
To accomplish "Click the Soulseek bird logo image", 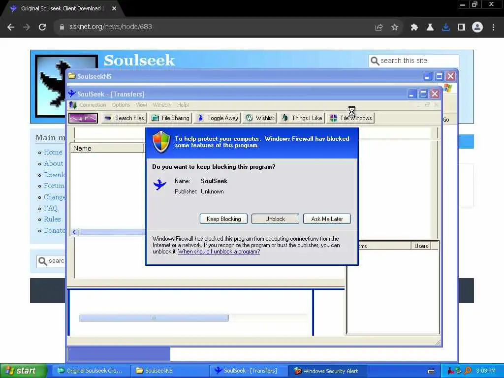I will pyautogui.click(x=51, y=86).
